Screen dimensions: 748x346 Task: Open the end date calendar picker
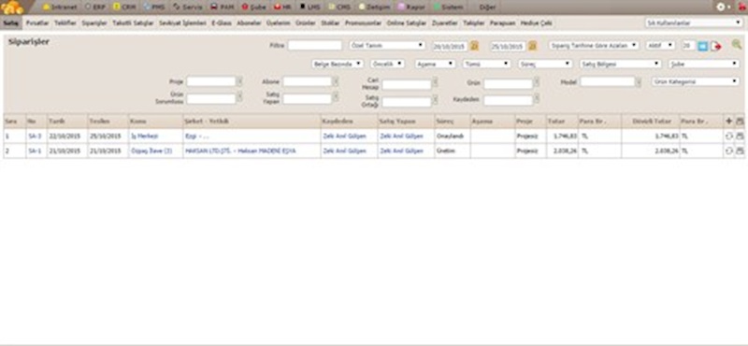pyautogui.click(x=532, y=46)
